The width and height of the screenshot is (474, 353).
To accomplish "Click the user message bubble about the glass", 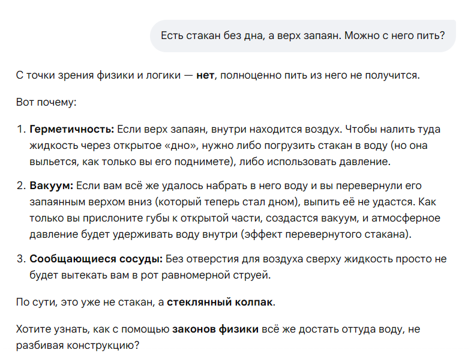I will click(x=302, y=35).
